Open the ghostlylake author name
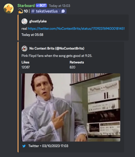Screen dimensions: 135x157 (x=38, y=21)
